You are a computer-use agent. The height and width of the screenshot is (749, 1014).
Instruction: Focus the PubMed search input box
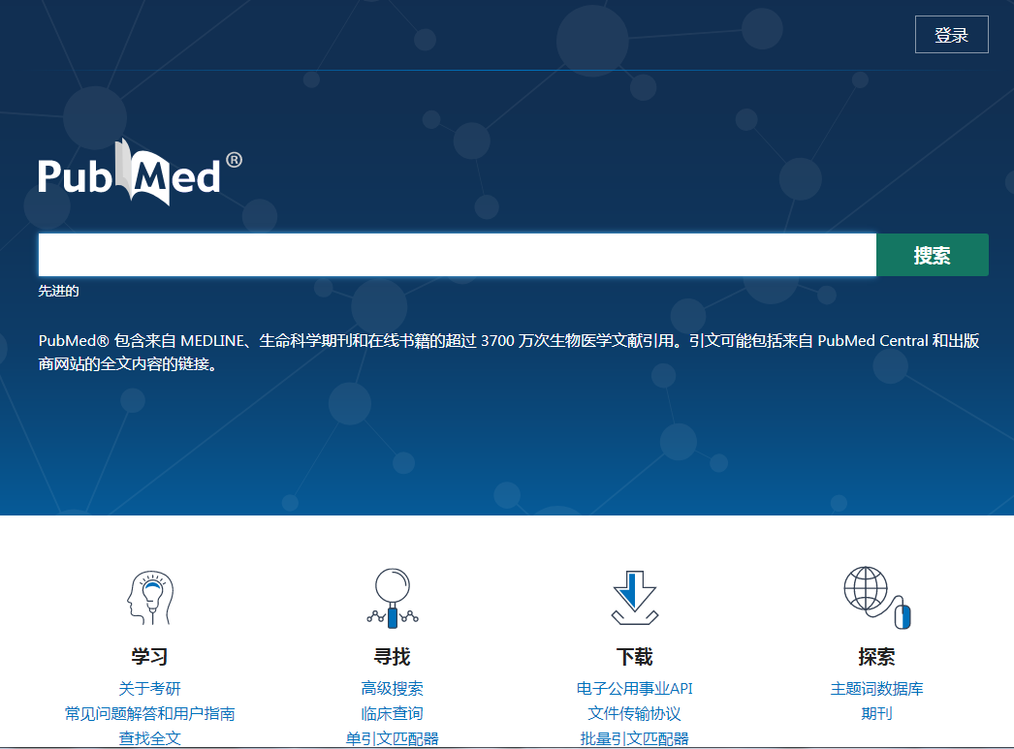457,255
